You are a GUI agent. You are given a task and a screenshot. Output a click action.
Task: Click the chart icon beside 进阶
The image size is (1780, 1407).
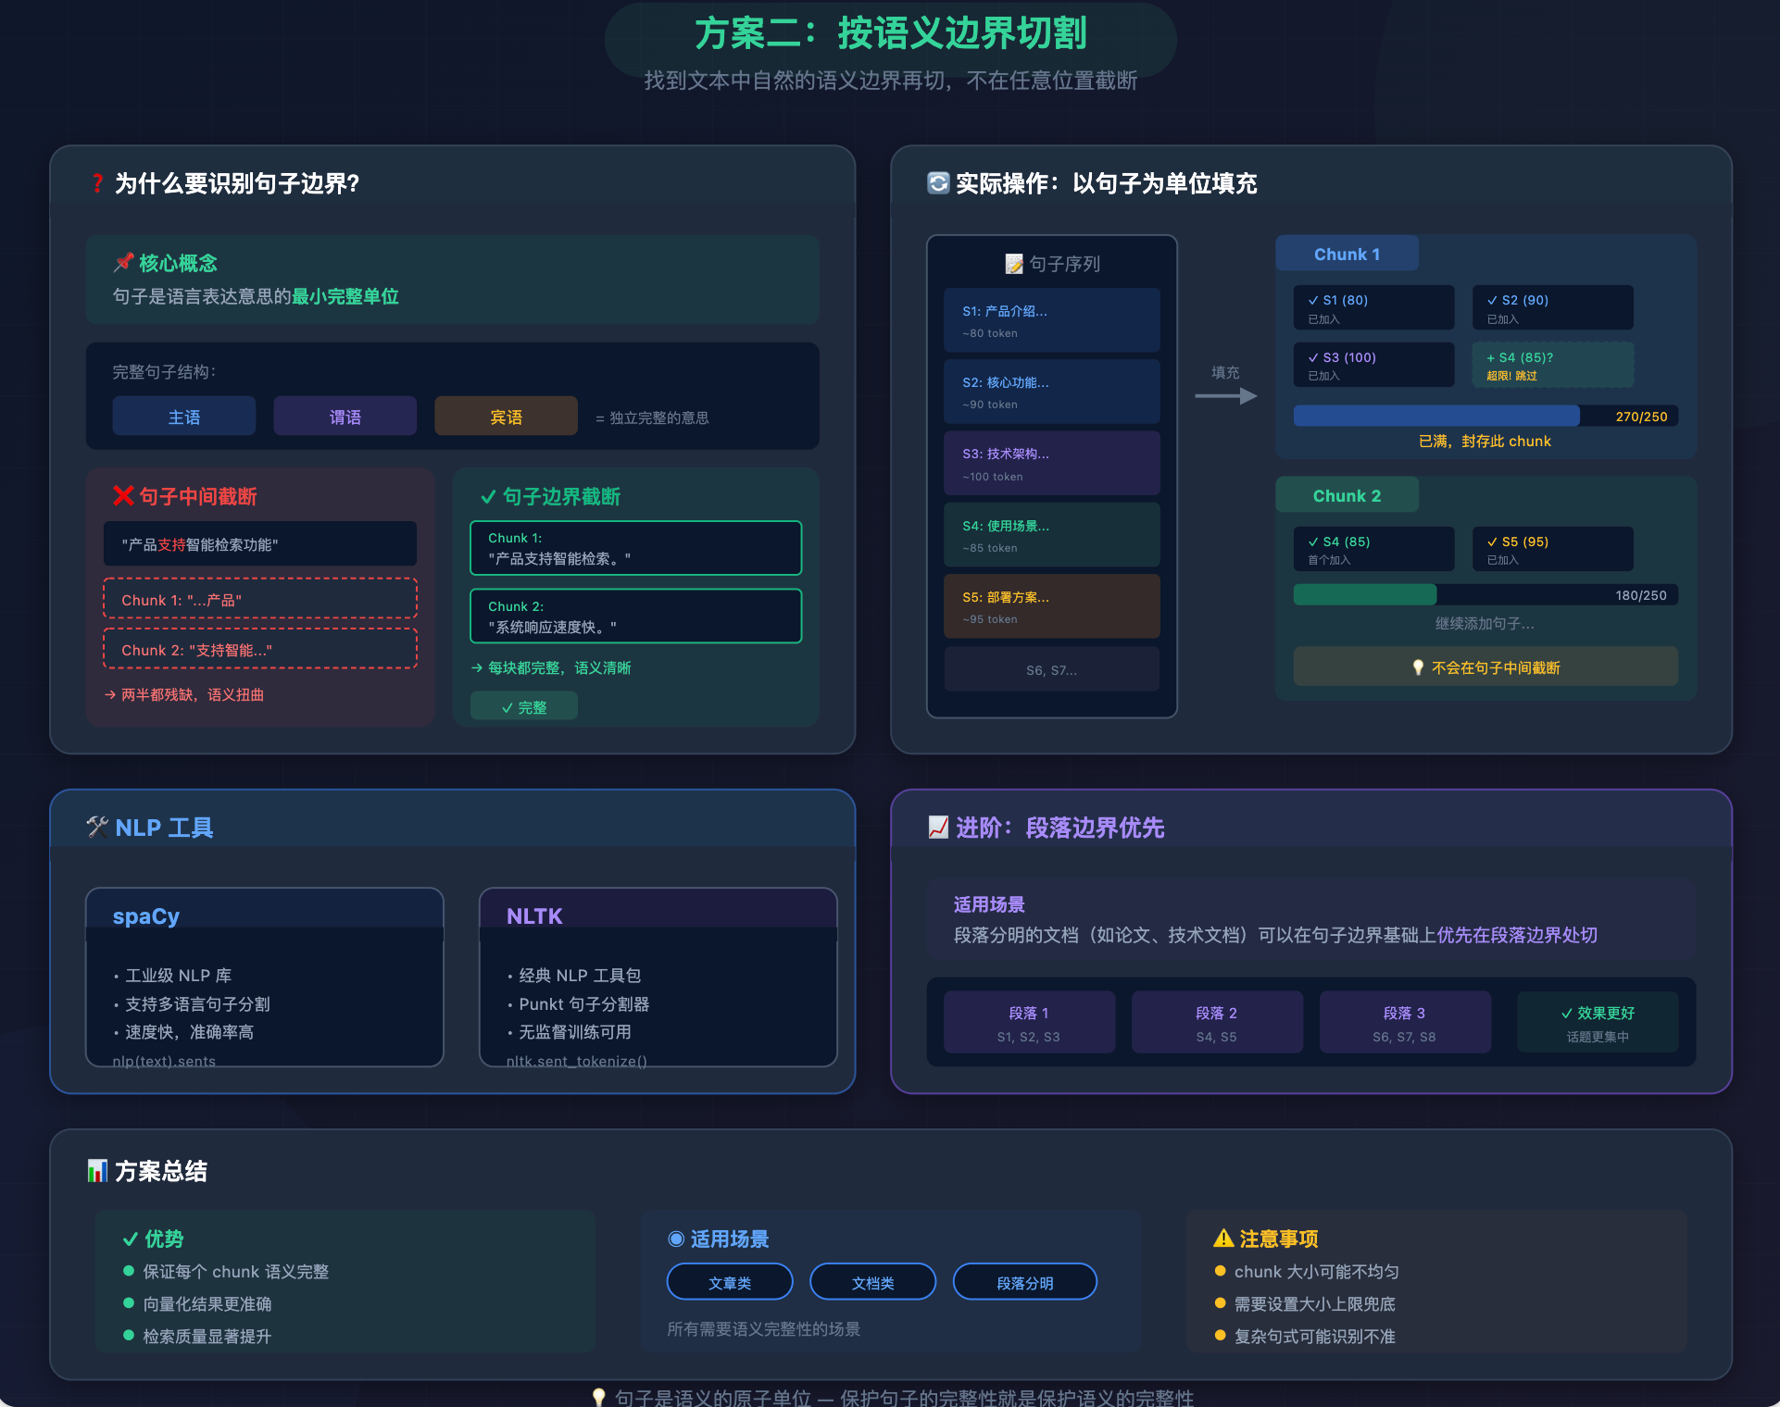point(938,827)
